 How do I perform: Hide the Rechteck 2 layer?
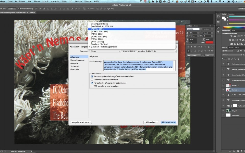[224, 85]
